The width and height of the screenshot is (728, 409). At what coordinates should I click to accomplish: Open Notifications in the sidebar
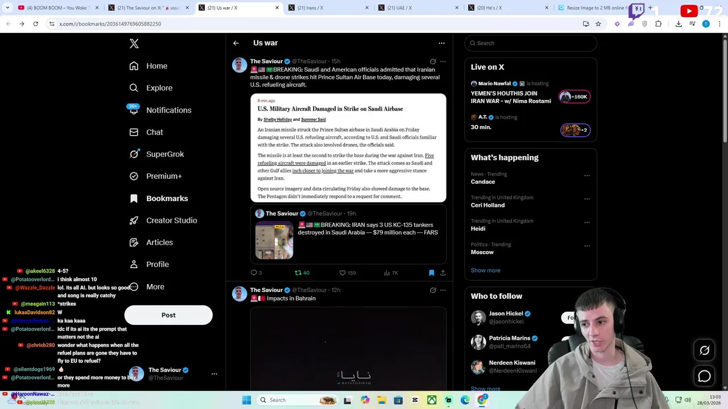point(160,110)
